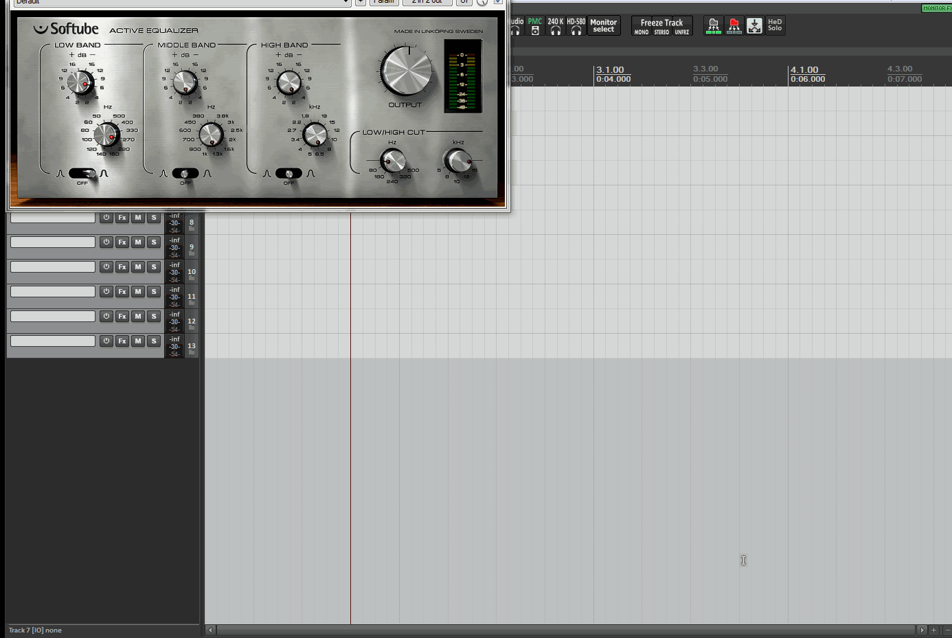Mute track 8

coord(138,218)
